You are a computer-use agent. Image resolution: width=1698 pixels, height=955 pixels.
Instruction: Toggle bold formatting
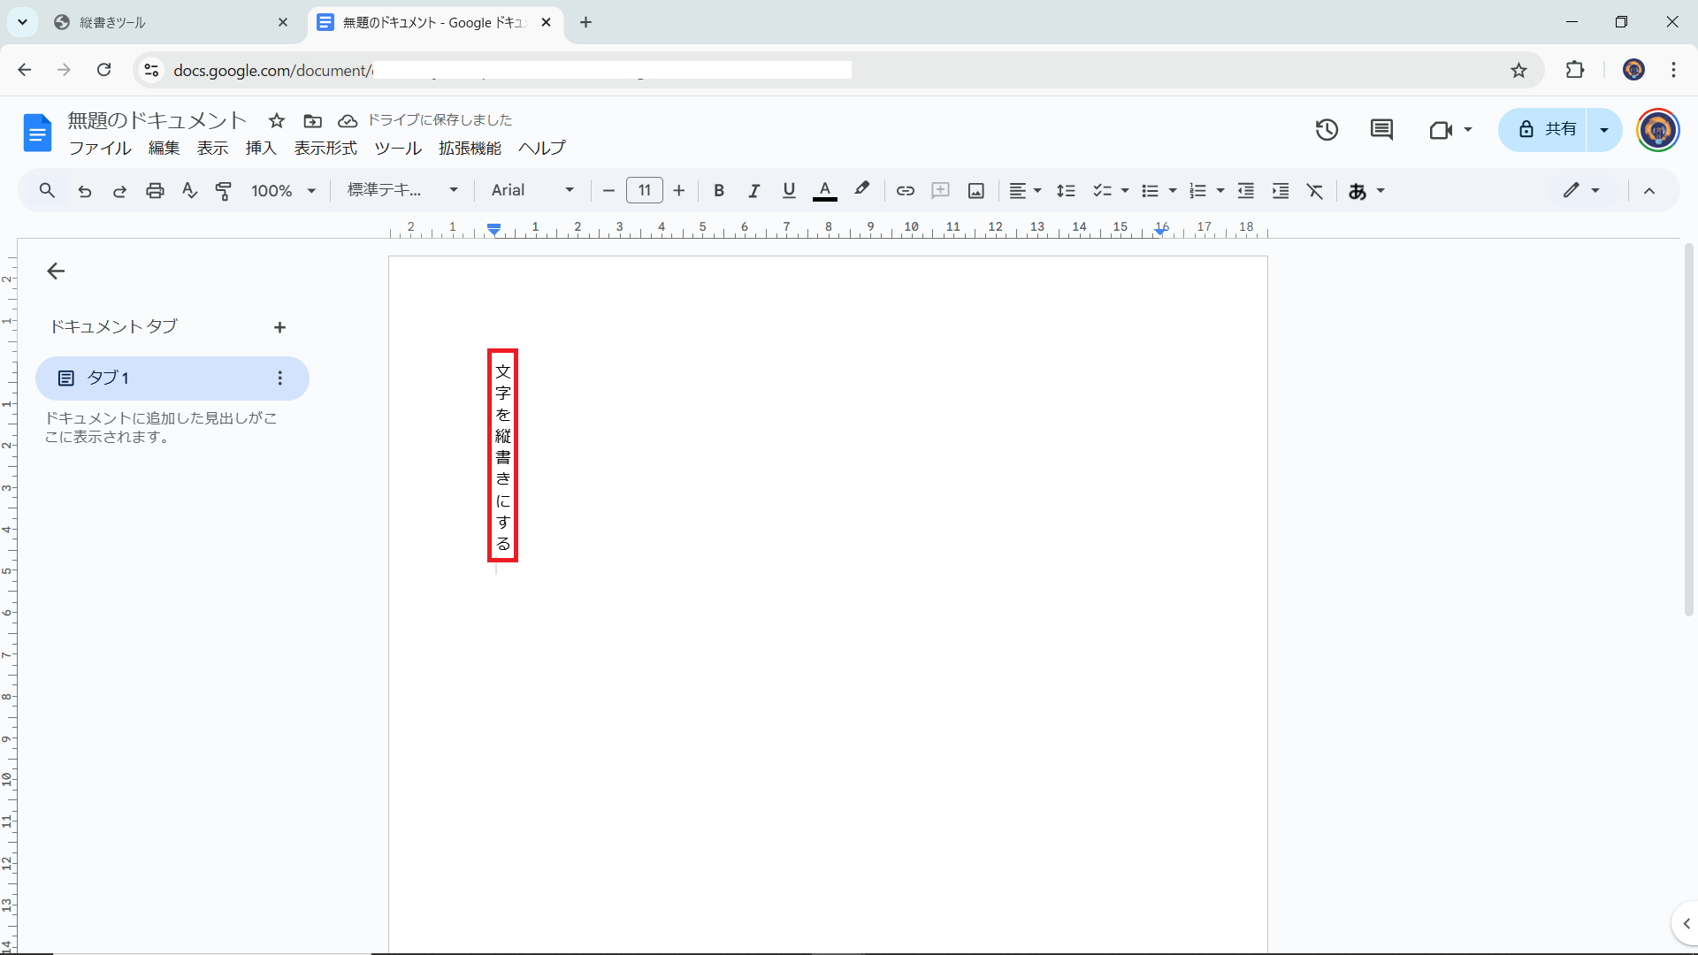[x=719, y=190]
